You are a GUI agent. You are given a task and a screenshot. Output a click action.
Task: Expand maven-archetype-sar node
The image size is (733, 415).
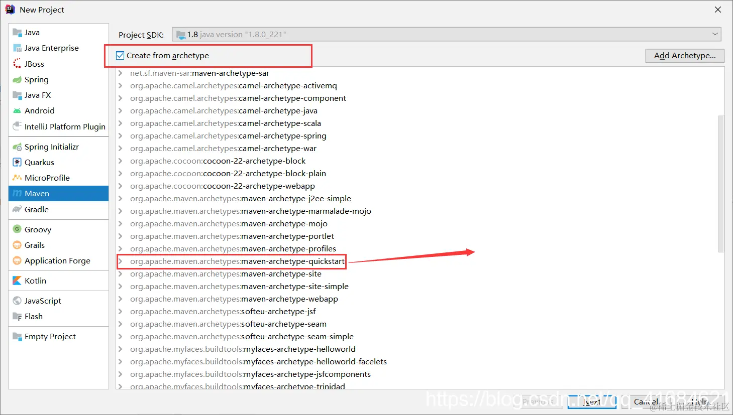pyautogui.click(x=121, y=73)
